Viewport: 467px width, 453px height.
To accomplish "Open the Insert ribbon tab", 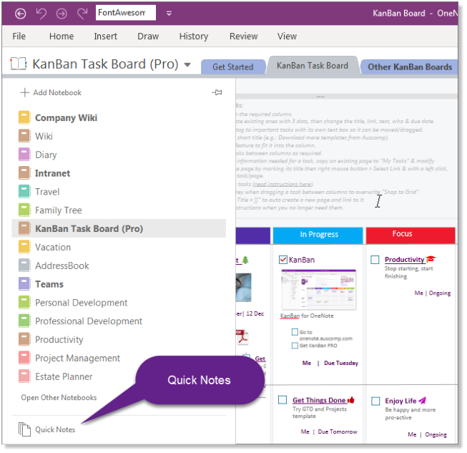I will coord(105,36).
